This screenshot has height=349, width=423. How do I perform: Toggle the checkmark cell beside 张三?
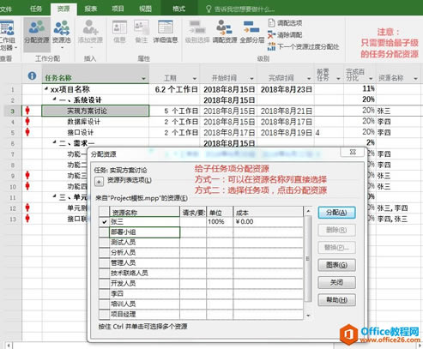pos(105,222)
